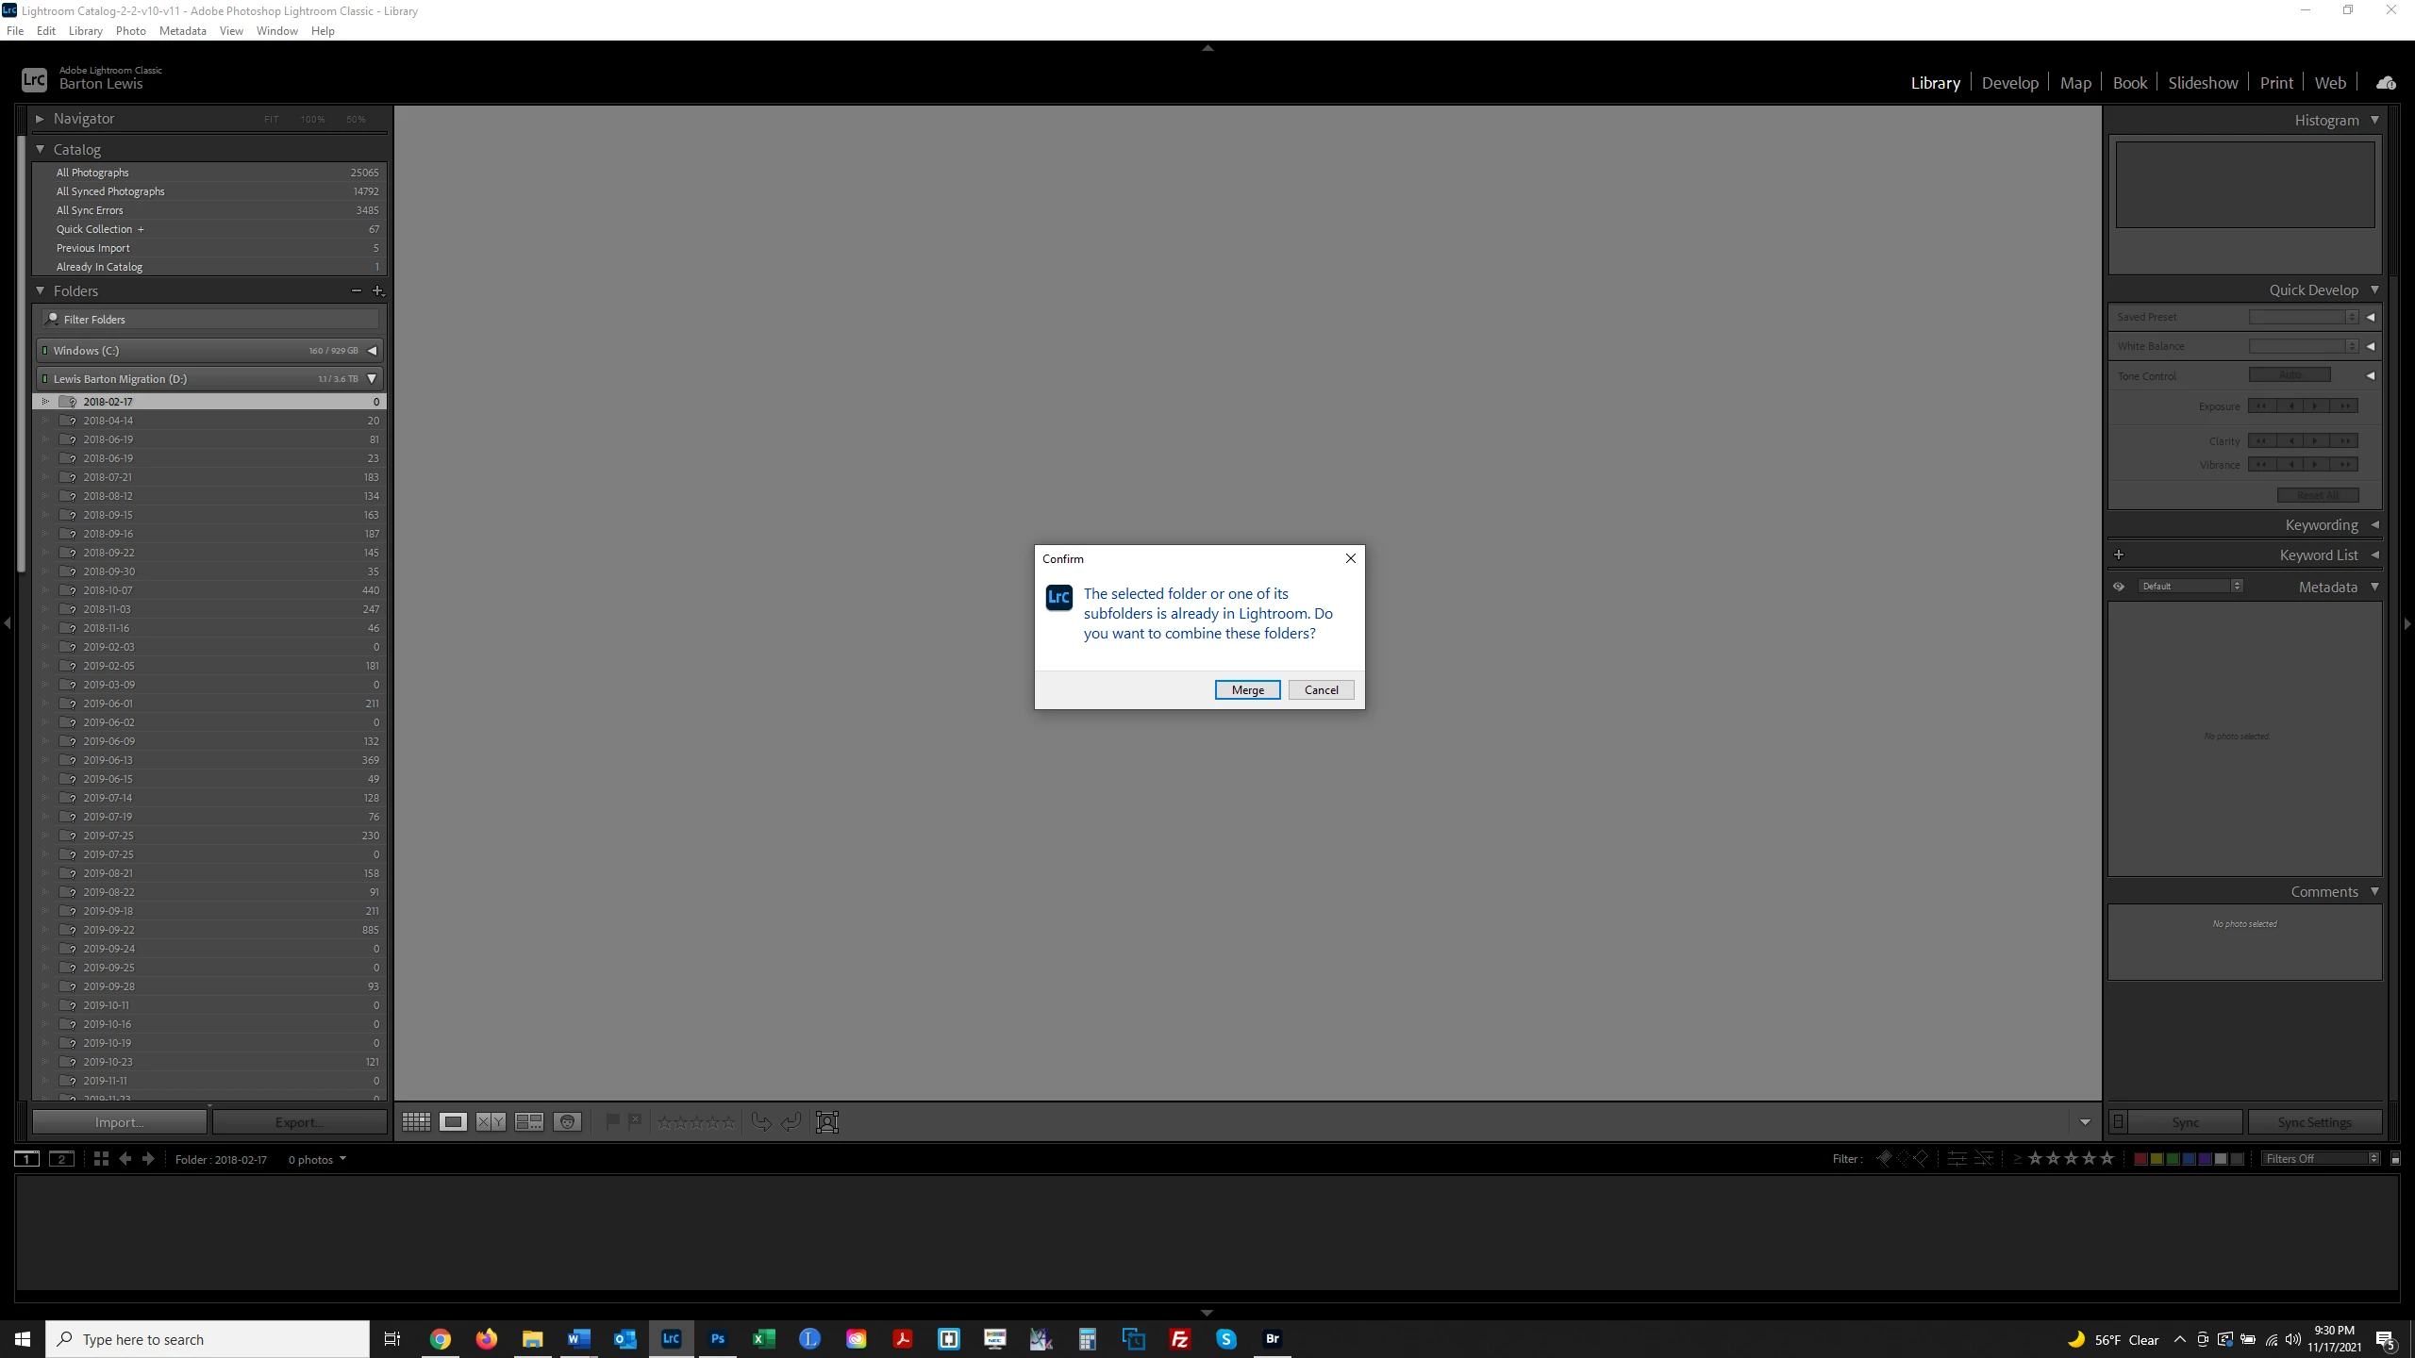The image size is (2415, 1358).
Task: Click Merge in the Confirm dialog
Action: coord(1247,690)
